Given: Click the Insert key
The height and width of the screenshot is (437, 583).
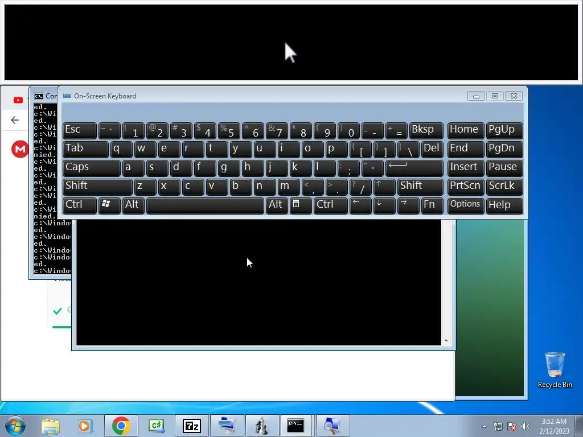Looking at the screenshot, I should (466, 168).
